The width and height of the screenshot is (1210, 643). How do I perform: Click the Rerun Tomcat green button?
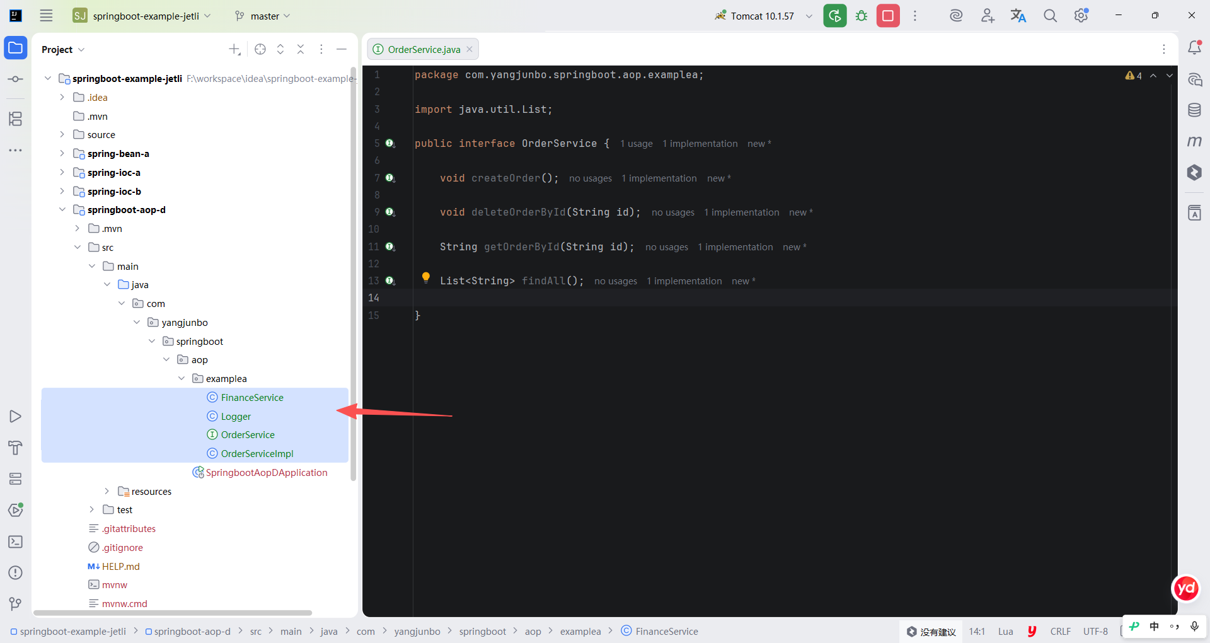pos(835,16)
